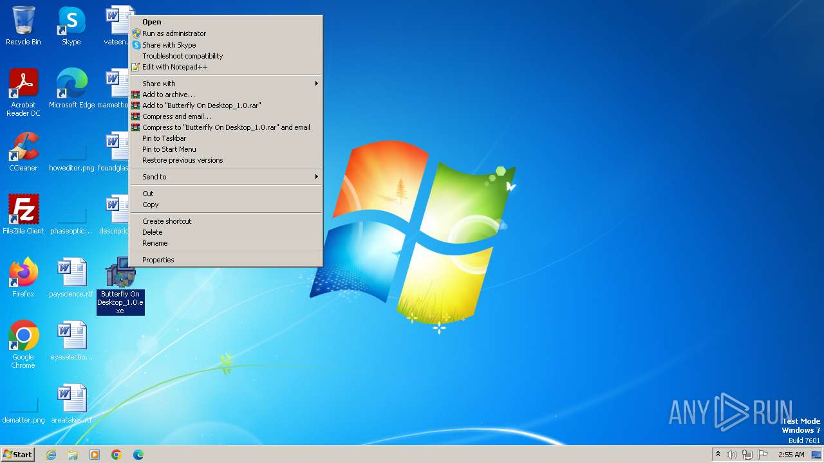Choose Open in the context menu
The width and height of the screenshot is (824, 463).
(x=226, y=22)
